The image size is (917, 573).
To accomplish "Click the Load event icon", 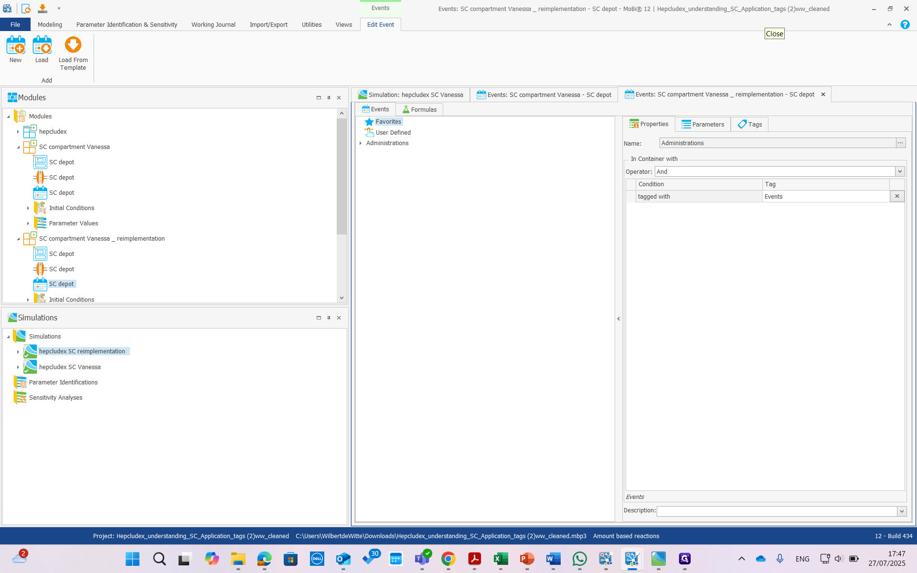I will point(42,46).
